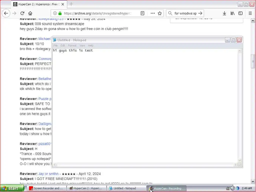Click the green secure padlock icon
The height and width of the screenshot is (192, 256).
(60, 13)
